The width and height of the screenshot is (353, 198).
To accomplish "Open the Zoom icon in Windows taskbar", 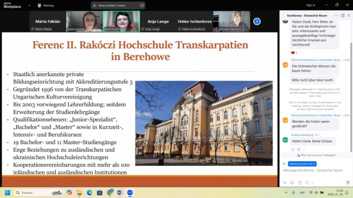I will click(130, 192).
